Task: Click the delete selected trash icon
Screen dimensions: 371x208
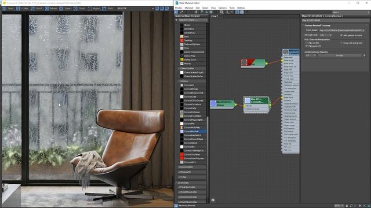Action: tap(196, 12)
